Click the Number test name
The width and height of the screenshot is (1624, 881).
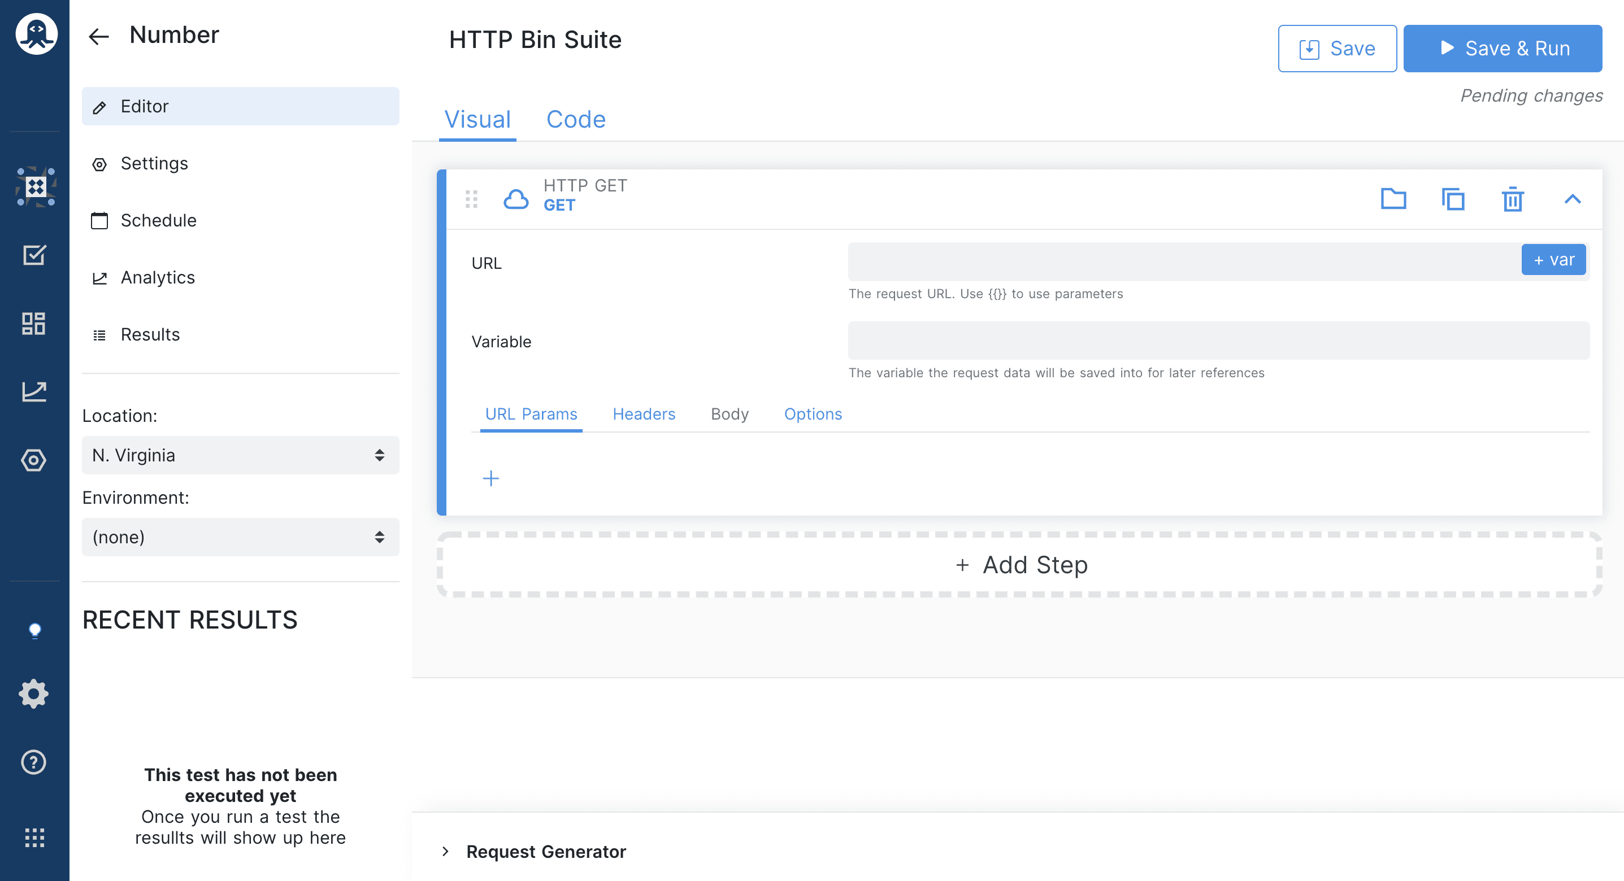pyautogui.click(x=174, y=34)
